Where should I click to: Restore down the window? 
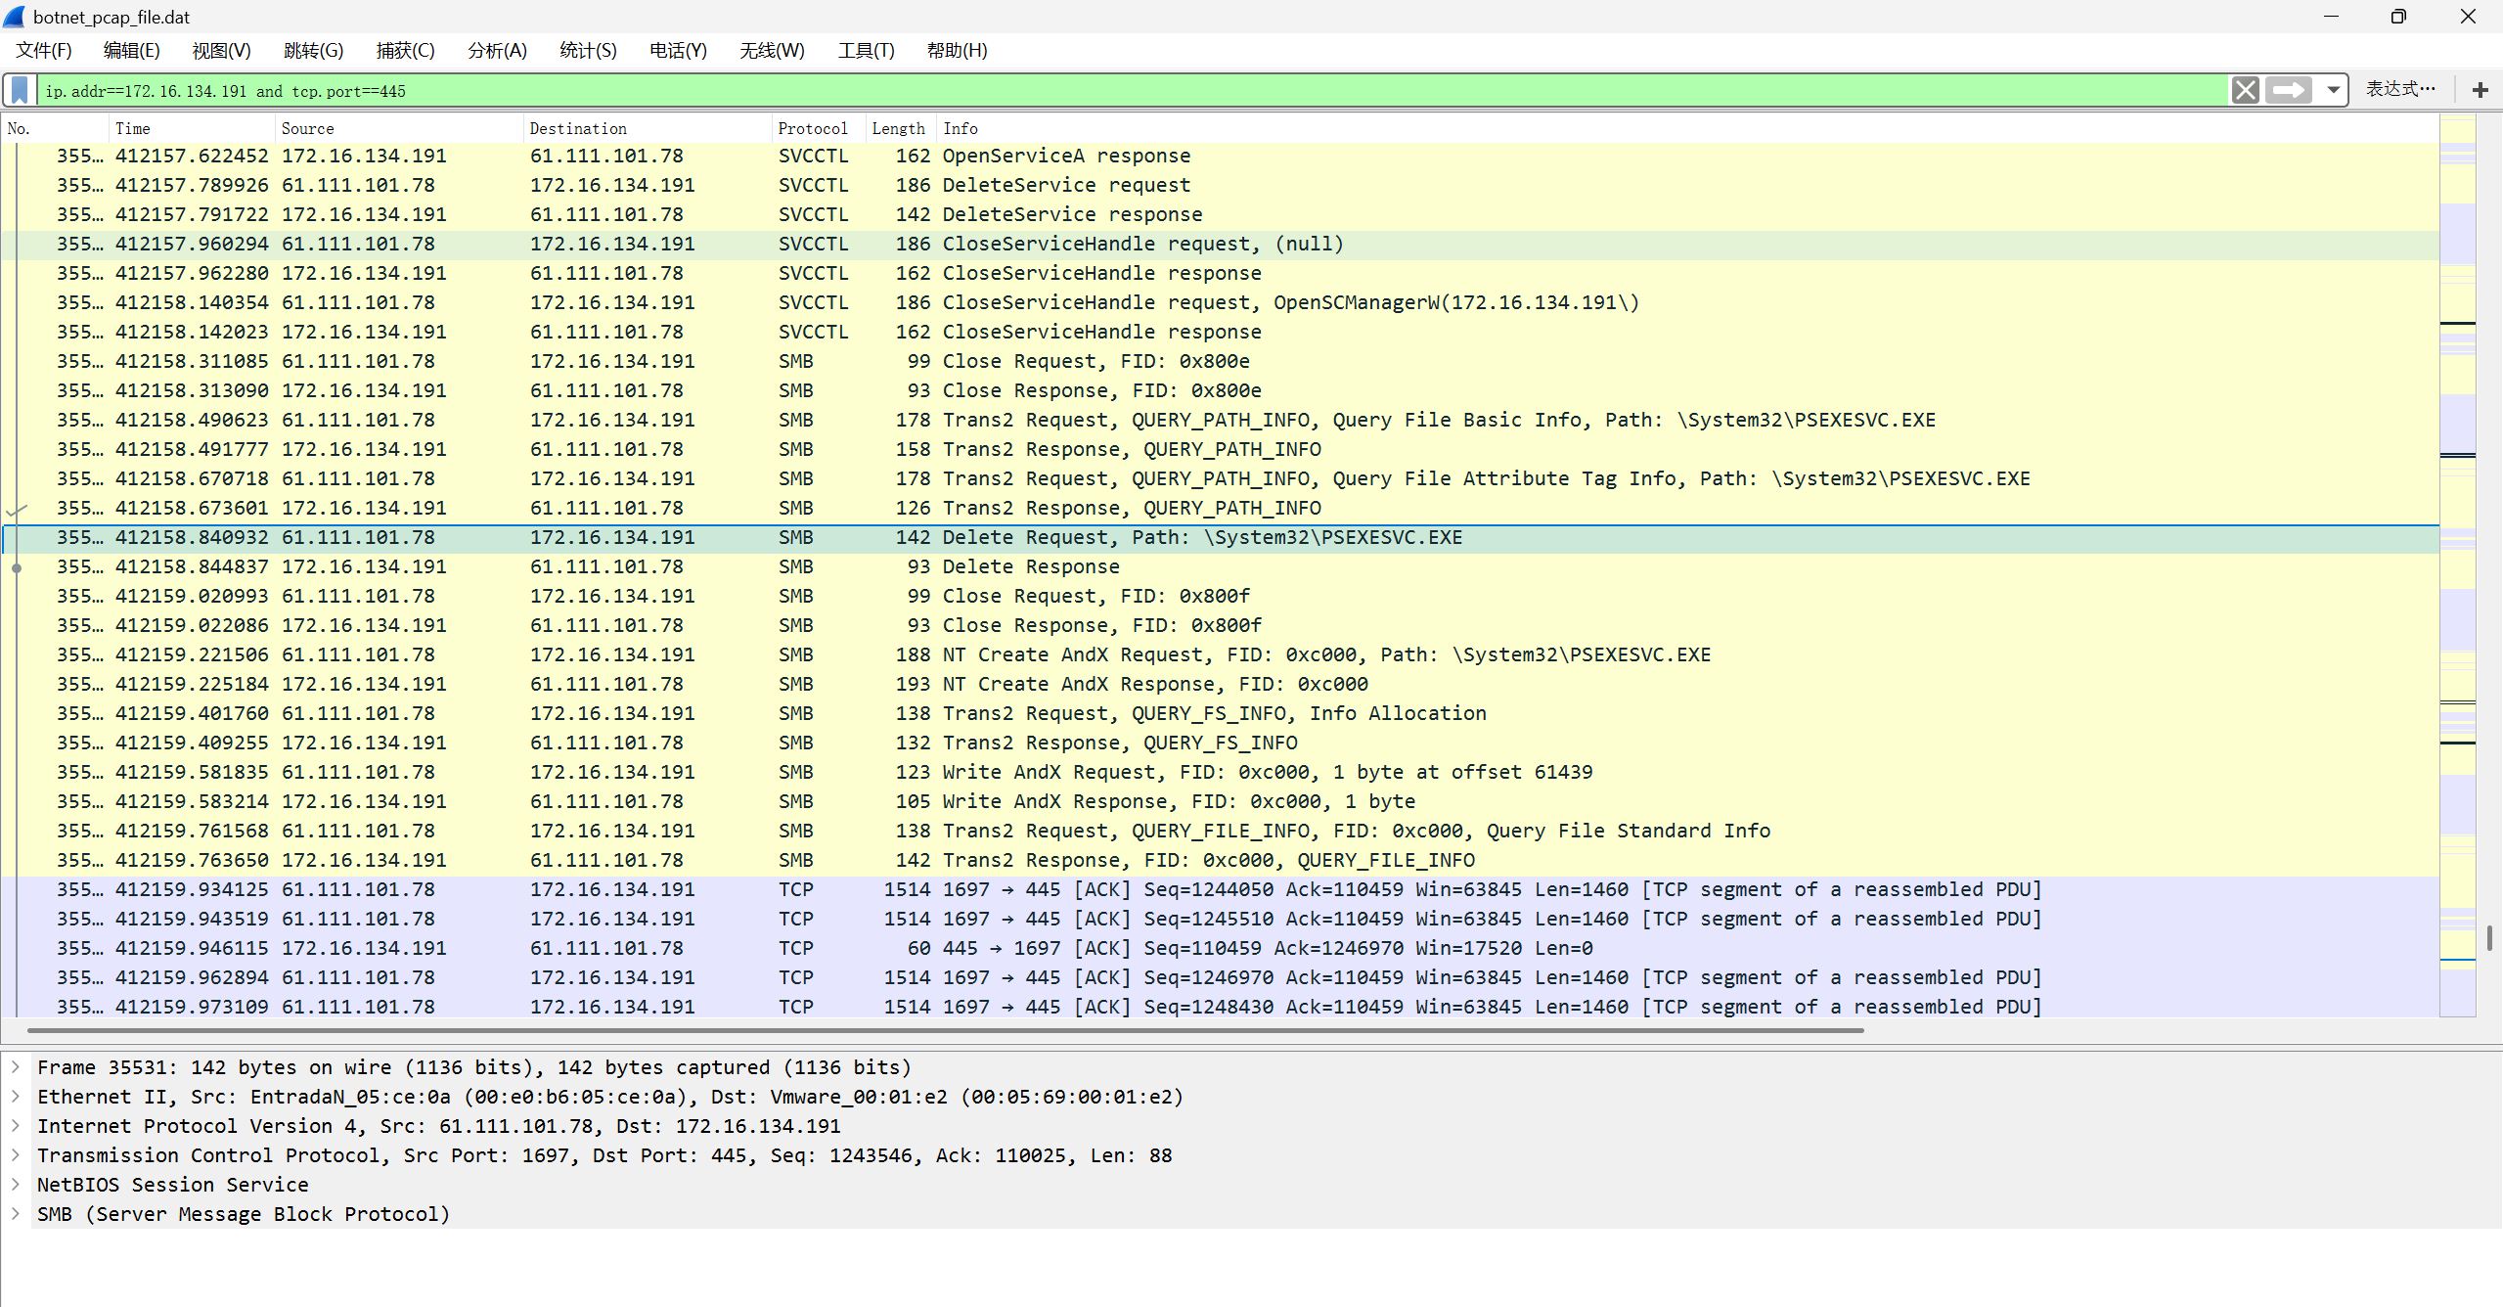pyautogui.click(x=2397, y=17)
